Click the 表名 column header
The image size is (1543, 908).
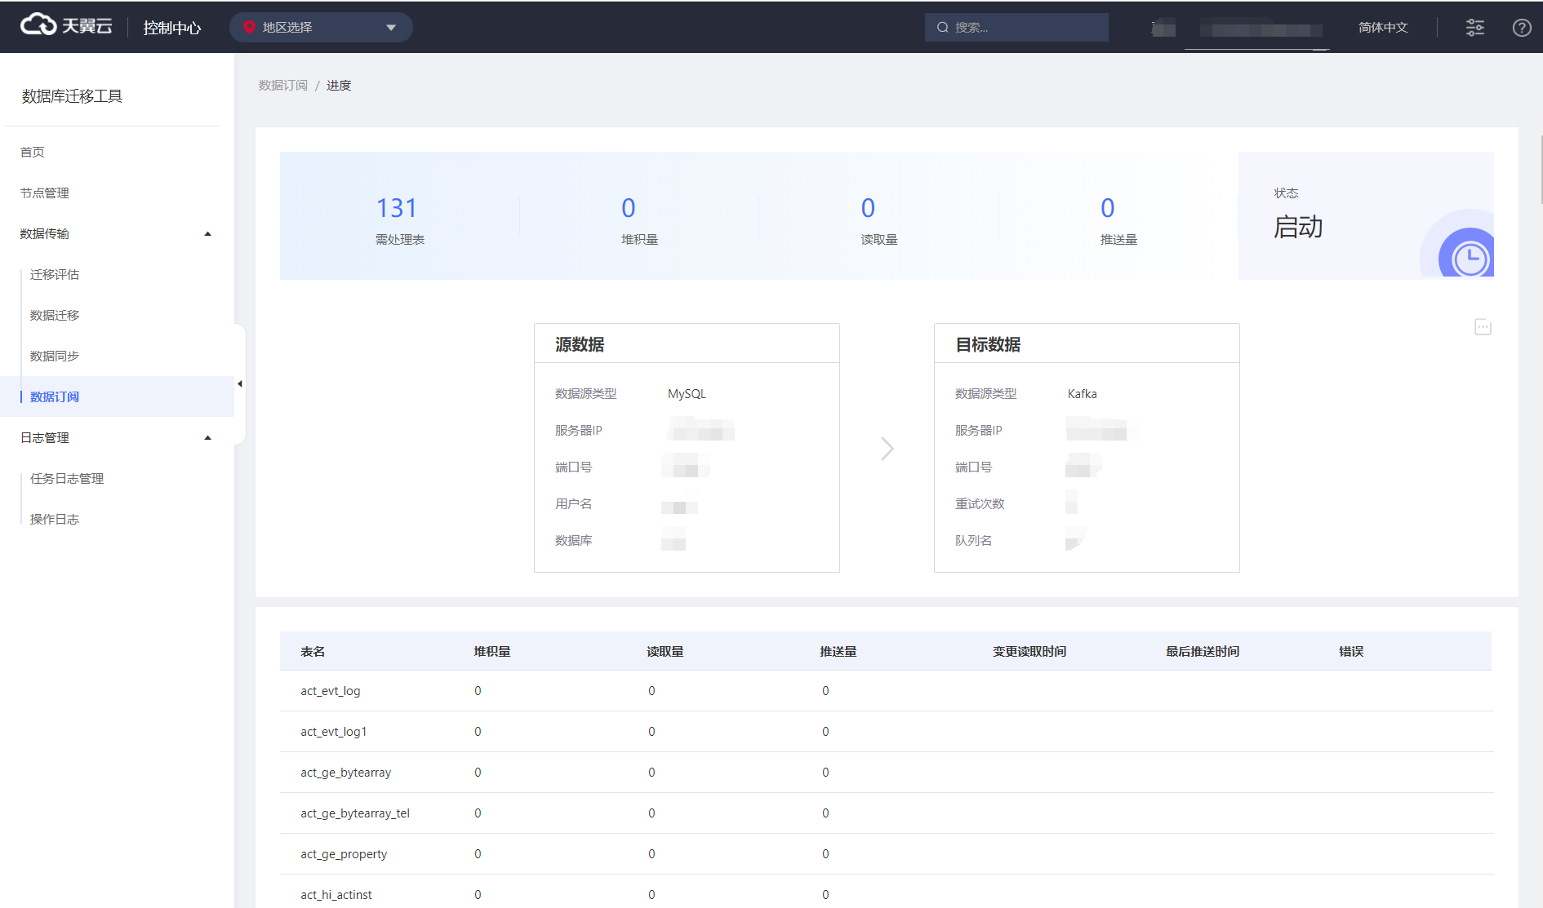pos(313,651)
